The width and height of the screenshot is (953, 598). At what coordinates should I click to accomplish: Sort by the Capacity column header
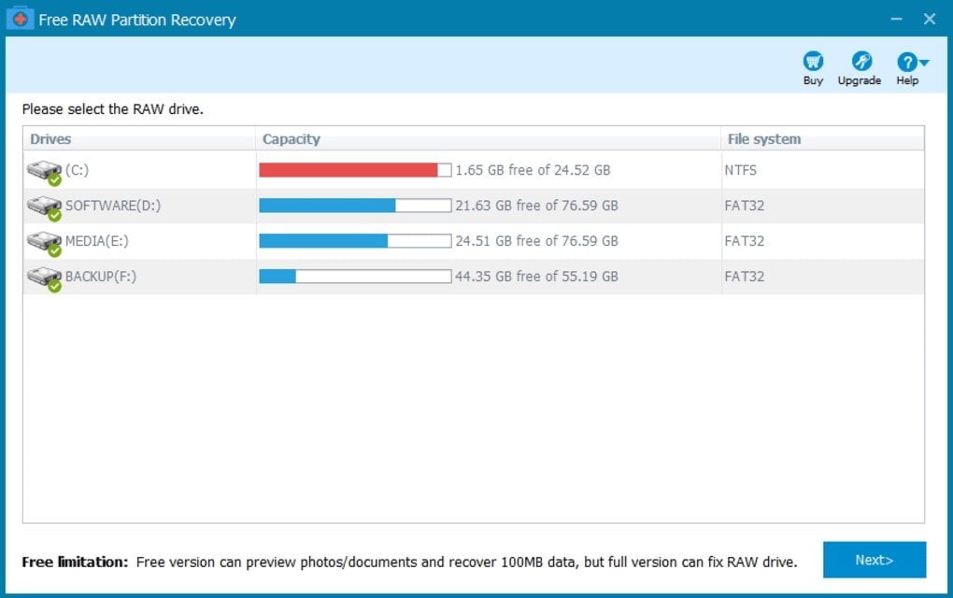488,138
